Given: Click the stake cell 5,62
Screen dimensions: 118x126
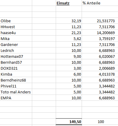Looking at the screenshot, I should [69, 39].
